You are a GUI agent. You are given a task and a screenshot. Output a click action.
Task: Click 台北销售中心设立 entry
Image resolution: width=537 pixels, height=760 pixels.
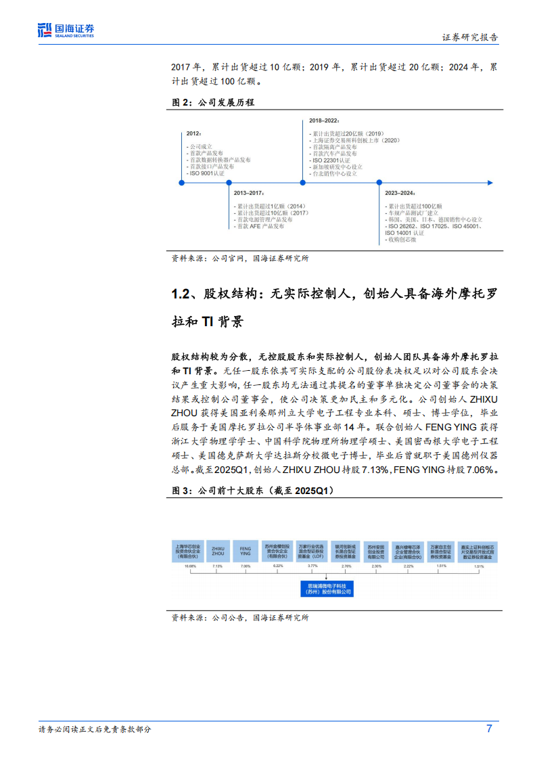tap(333, 173)
